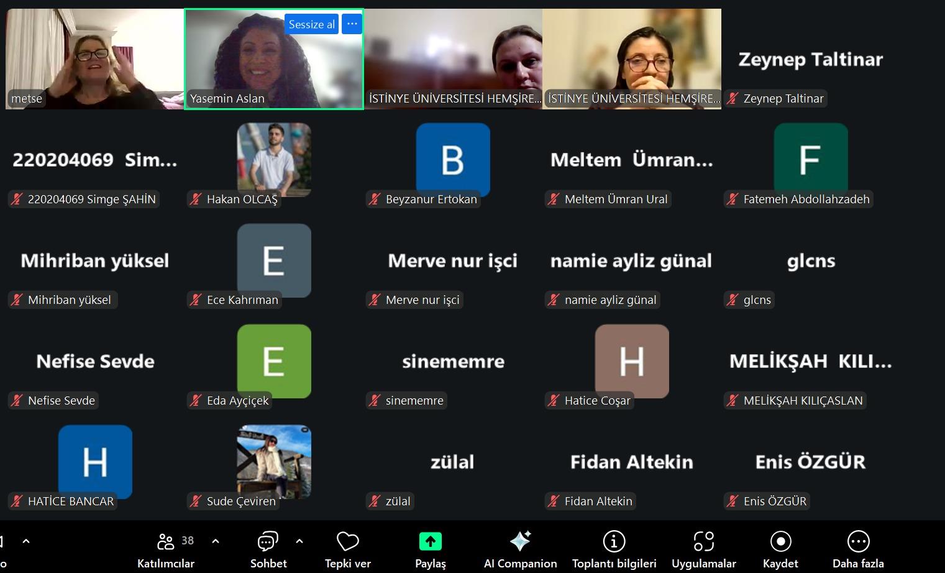945x573 pixels.
Task: Mute Yasemin Aslan with Sessize al
Action: [x=311, y=24]
